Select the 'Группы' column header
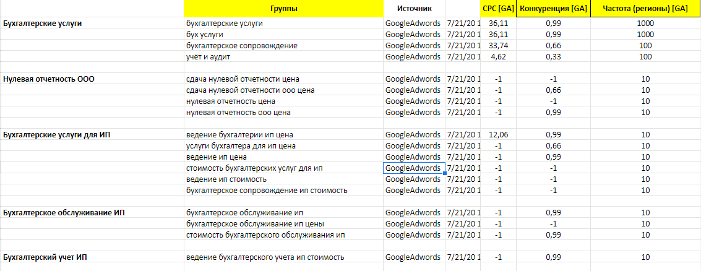Image resolution: width=701 pixels, height=271 pixels. [283, 9]
